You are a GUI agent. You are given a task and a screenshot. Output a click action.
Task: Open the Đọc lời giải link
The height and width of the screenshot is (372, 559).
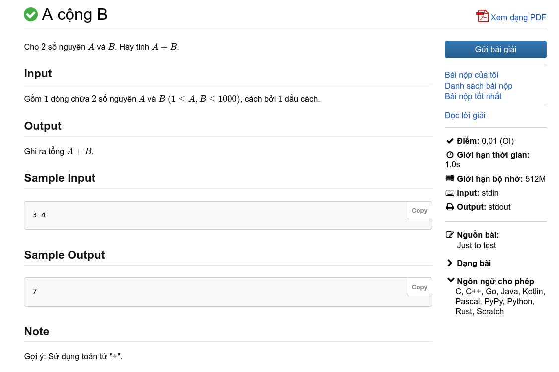[x=465, y=115]
